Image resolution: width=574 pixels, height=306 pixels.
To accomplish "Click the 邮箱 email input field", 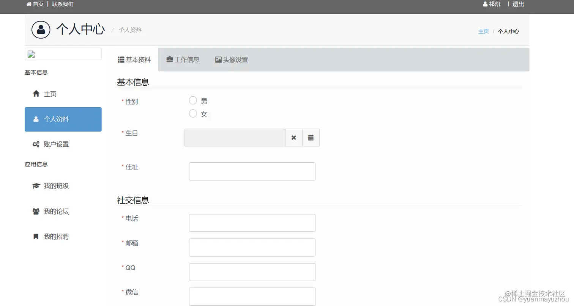I will click(252, 248).
